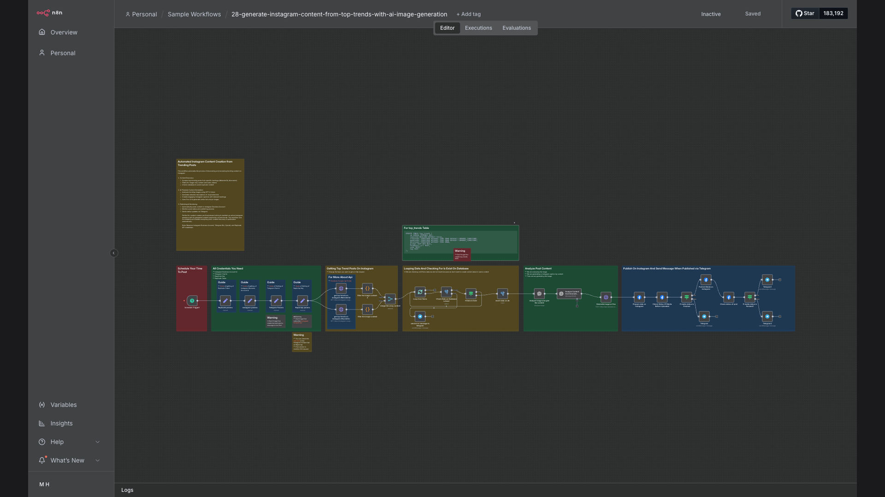Screen dimensions: 885x497
Task: Click the n8n logo
Action: click(x=49, y=13)
